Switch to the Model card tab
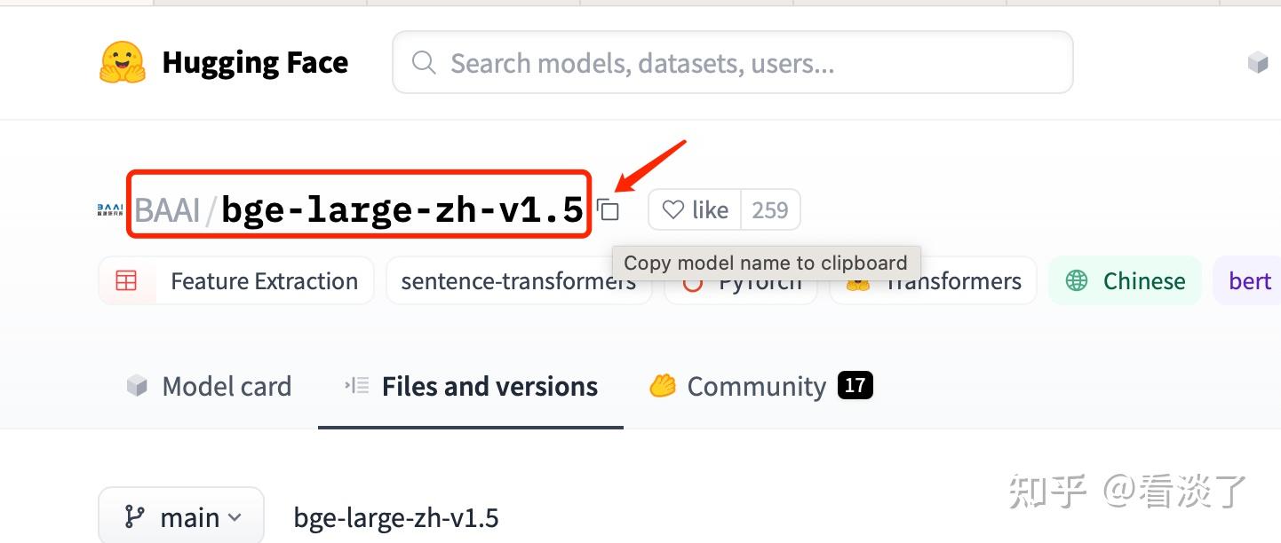Screen dimensions: 1281x543 (x=210, y=387)
